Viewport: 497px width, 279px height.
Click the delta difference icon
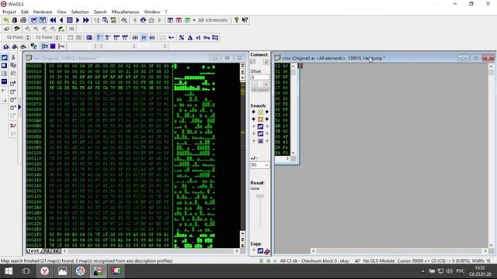(189, 37)
